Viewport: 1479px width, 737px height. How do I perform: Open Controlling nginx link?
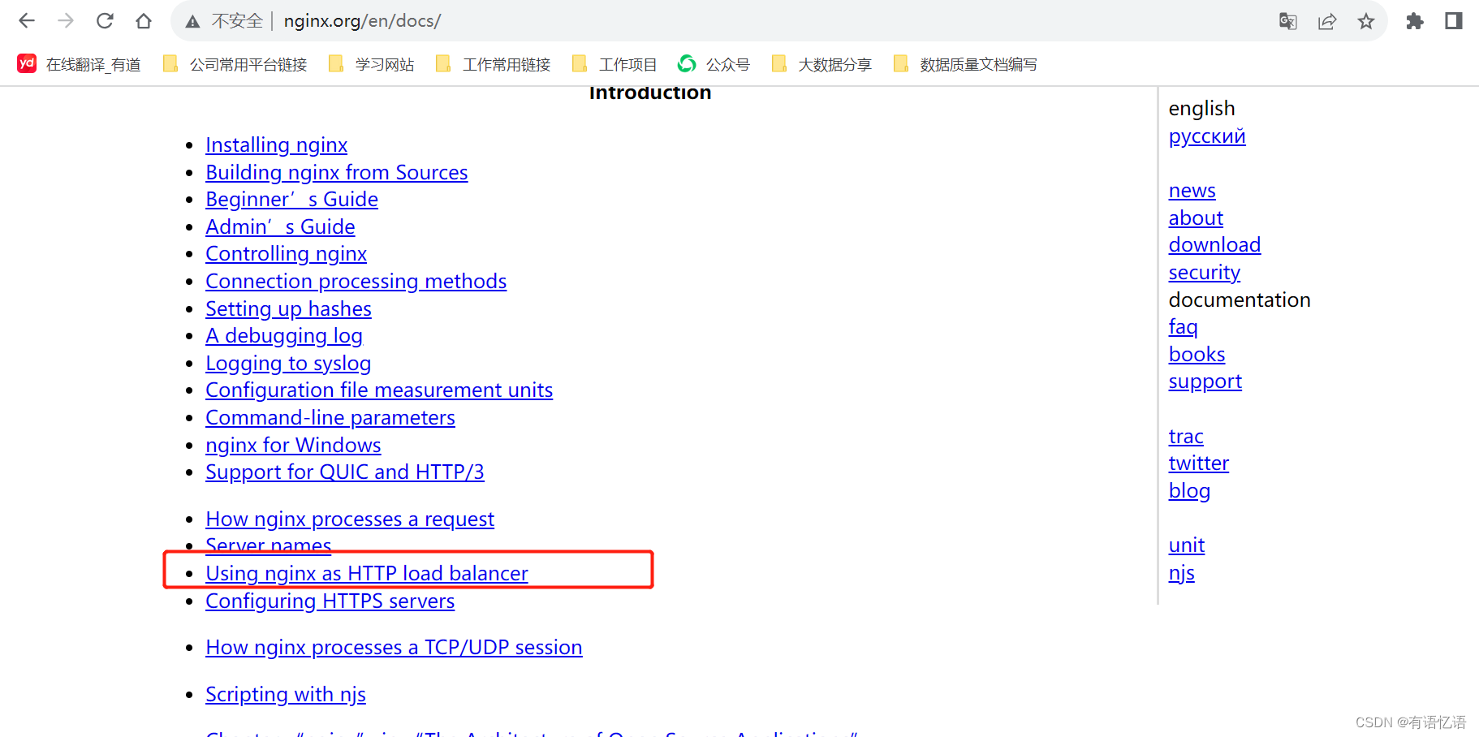click(286, 254)
